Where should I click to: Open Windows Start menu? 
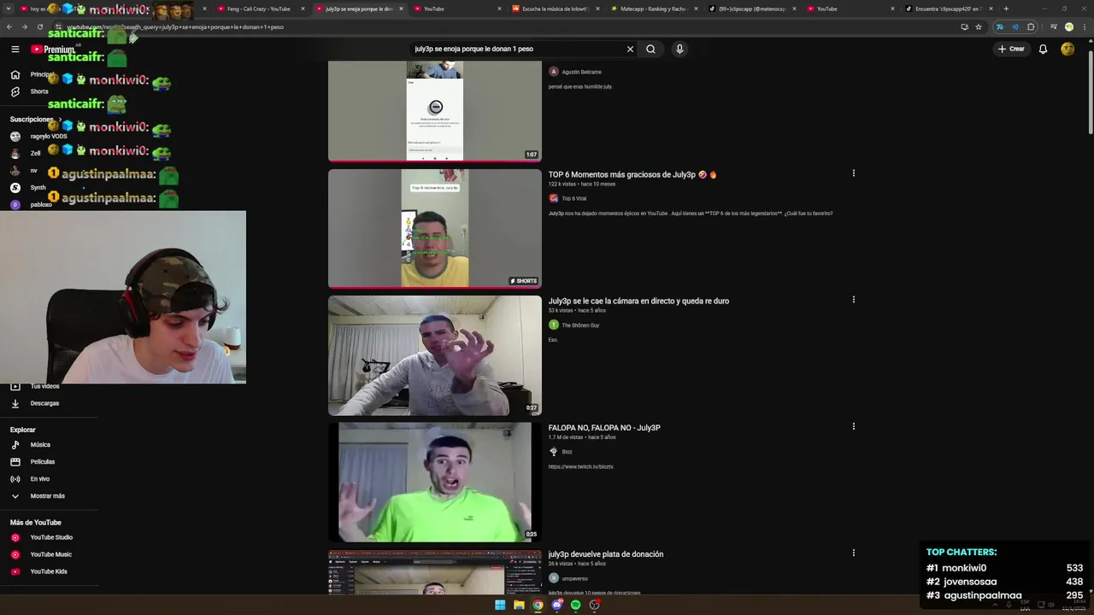(x=500, y=605)
